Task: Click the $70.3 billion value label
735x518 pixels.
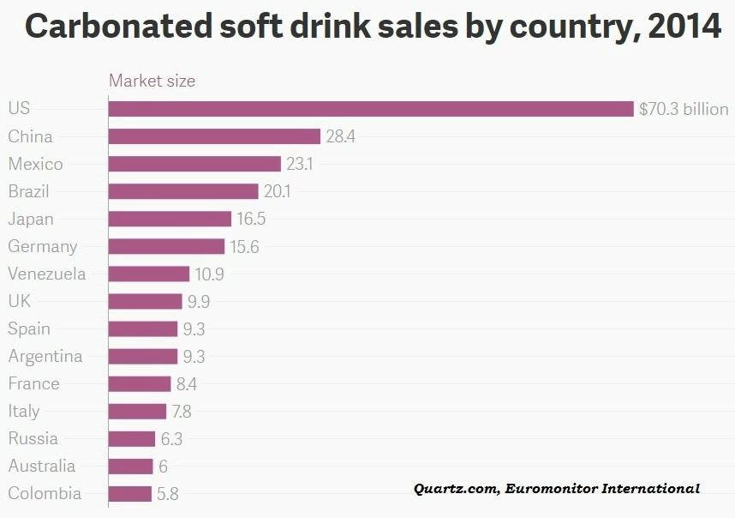Action: (x=684, y=109)
